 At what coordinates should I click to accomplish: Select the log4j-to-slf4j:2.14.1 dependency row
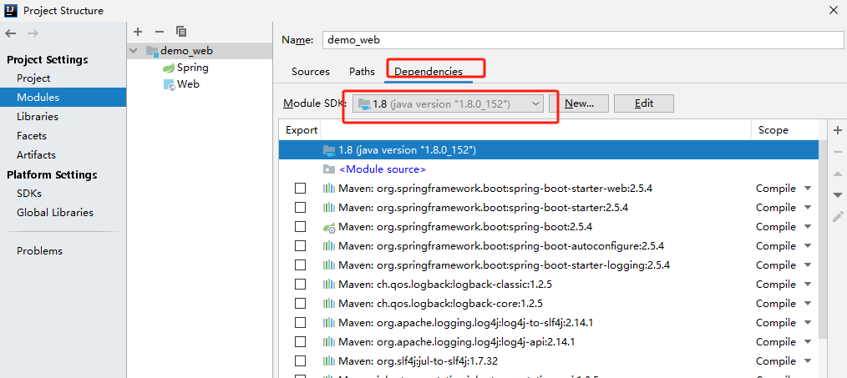(x=549, y=322)
